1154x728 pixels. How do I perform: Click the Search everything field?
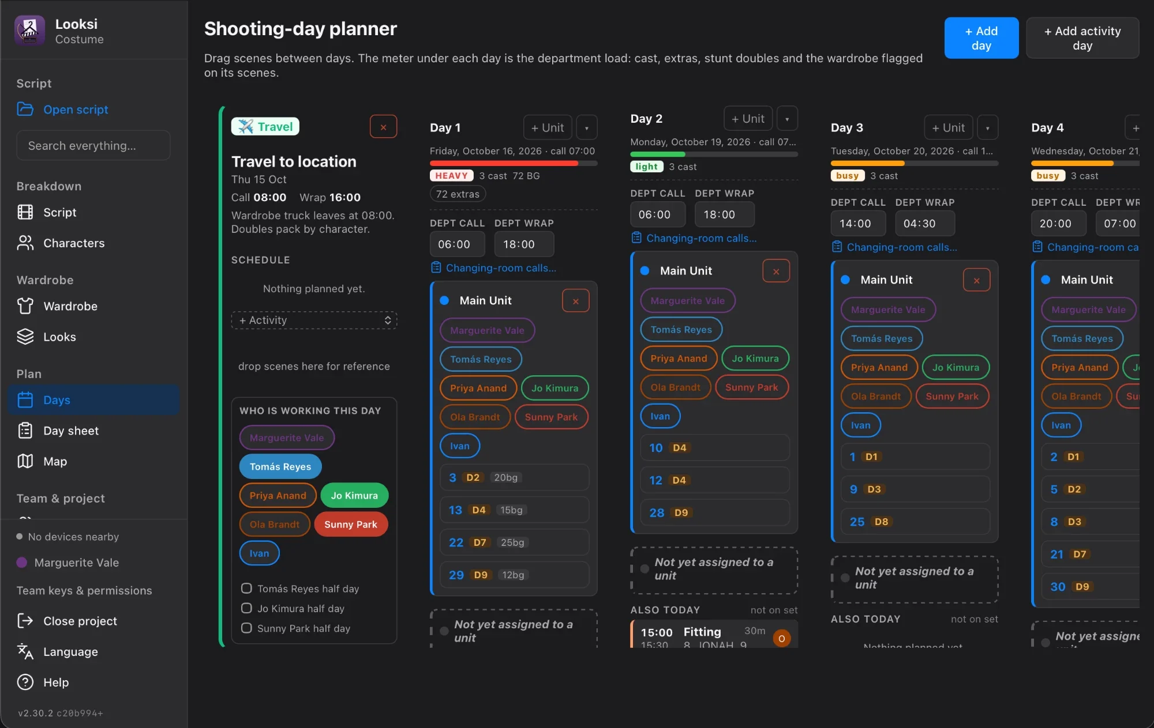[x=93, y=145]
